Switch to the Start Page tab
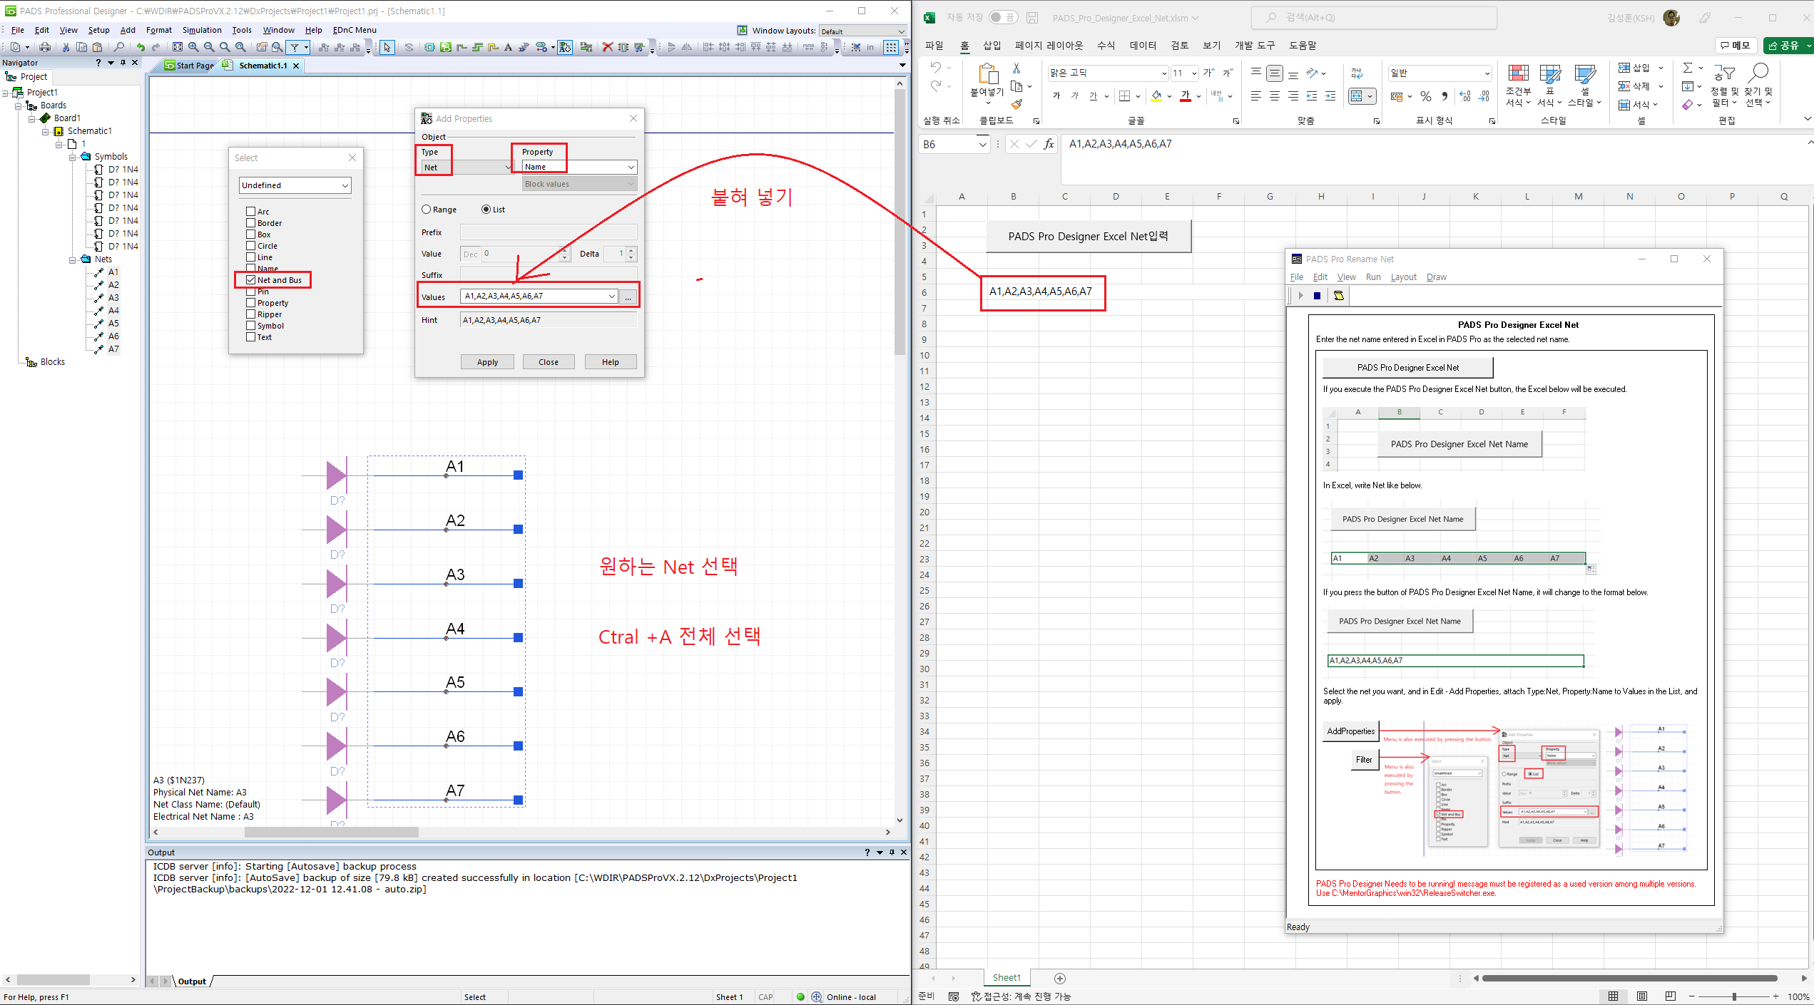 pos(189,66)
